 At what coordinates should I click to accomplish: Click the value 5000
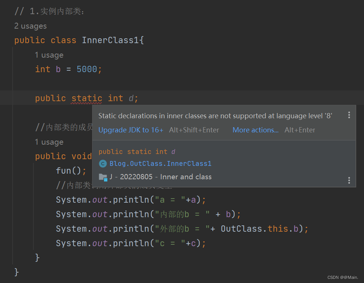(87, 69)
